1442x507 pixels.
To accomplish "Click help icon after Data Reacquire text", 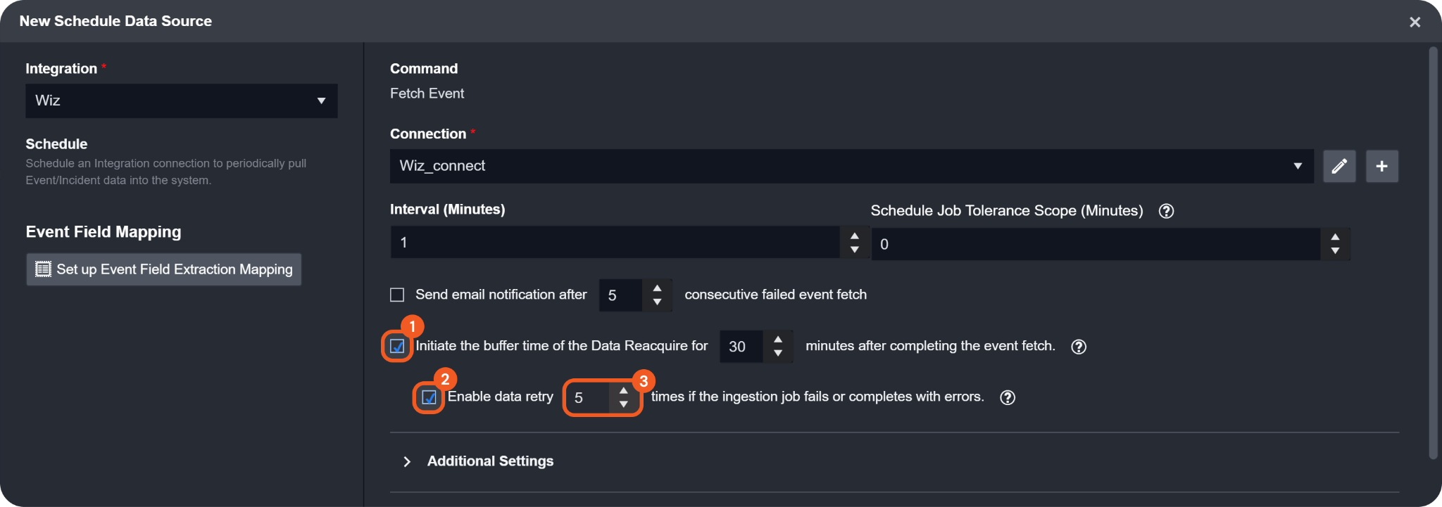I will coord(1078,347).
